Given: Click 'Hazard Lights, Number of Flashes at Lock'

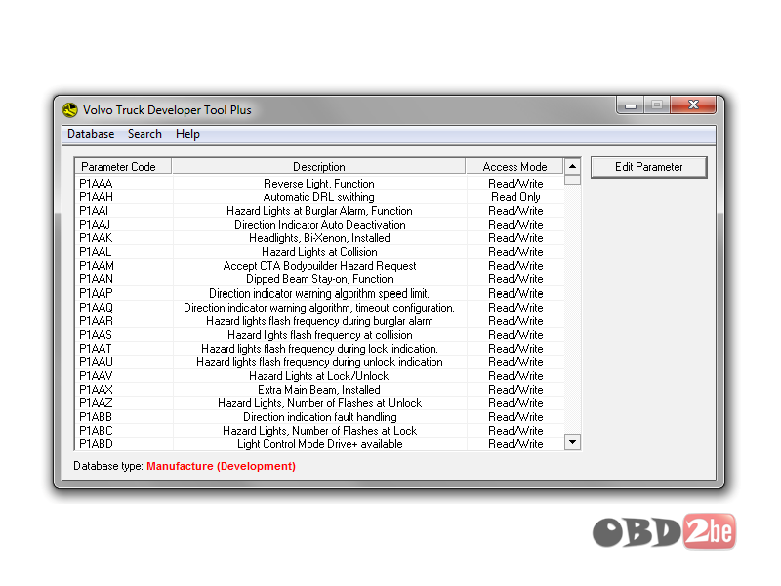Looking at the screenshot, I should pyautogui.click(x=320, y=431).
